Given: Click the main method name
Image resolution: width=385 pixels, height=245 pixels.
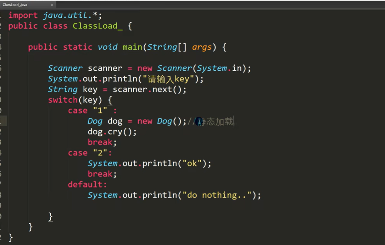Looking at the screenshot, I should point(132,47).
